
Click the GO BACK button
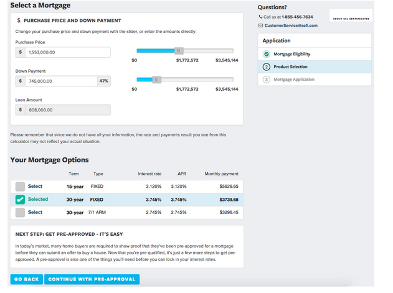coord(27,279)
